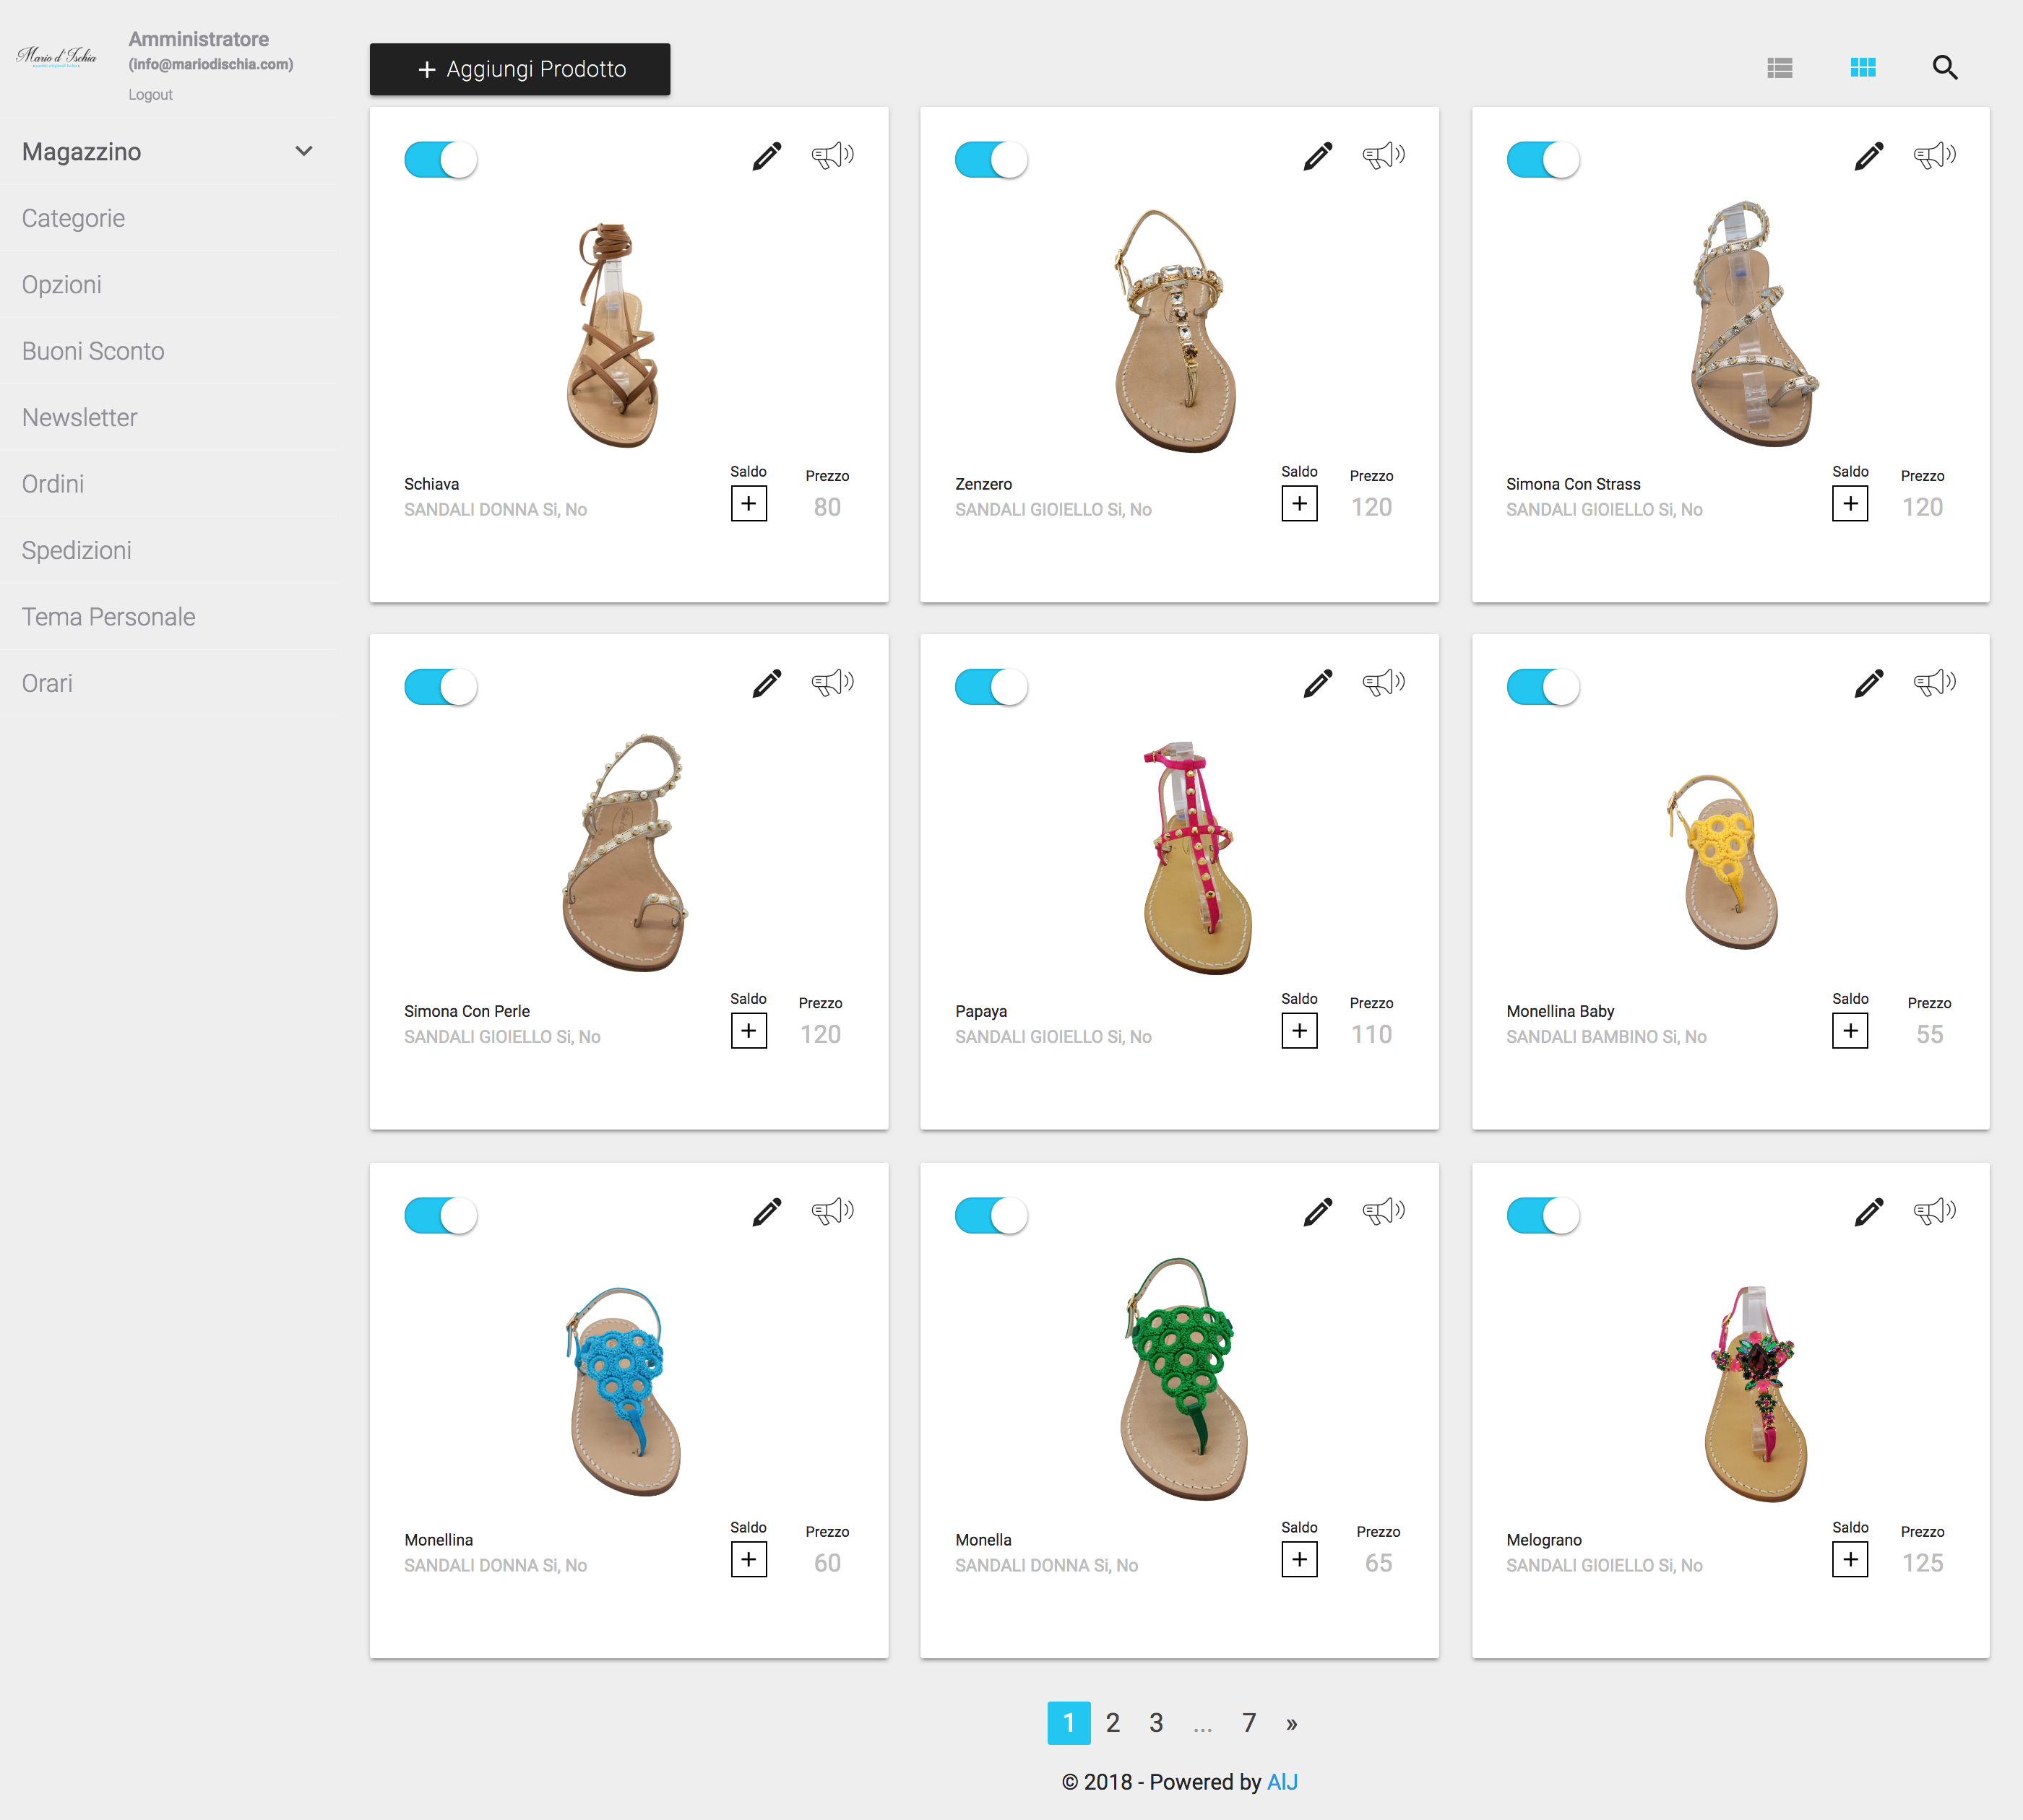Edit the Papaya product with pencil

point(1318,684)
